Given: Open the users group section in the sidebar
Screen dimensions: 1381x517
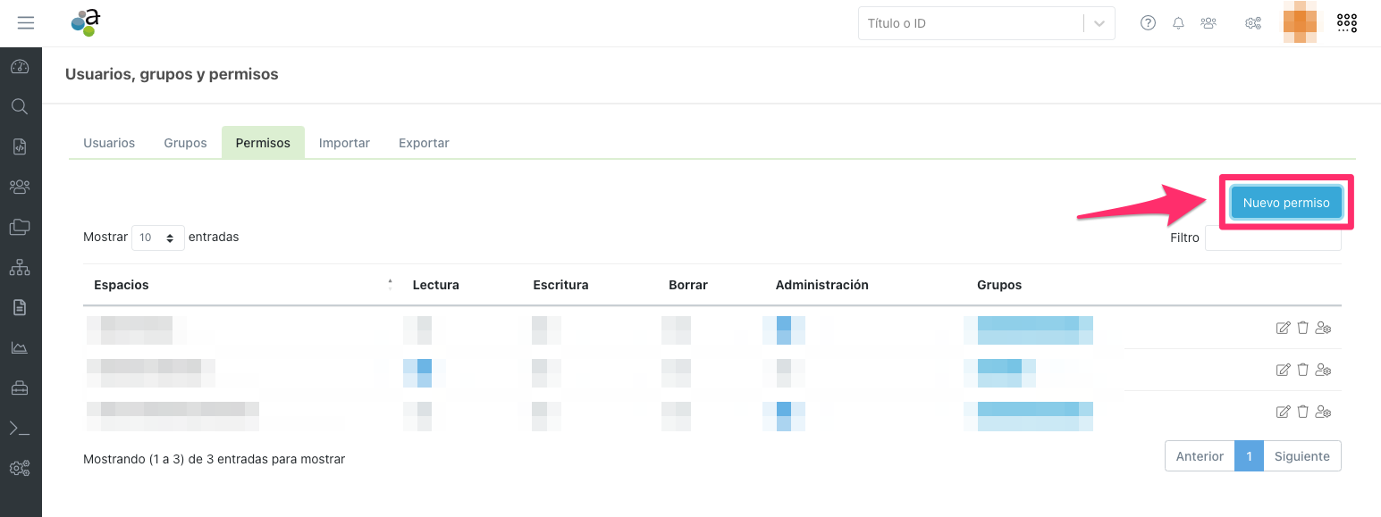Looking at the screenshot, I should coord(20,186).
